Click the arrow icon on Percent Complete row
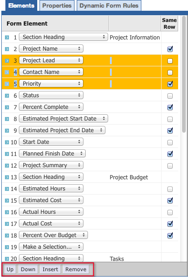The height and width of the screenshot is (277, 188). tap(7, 108)
